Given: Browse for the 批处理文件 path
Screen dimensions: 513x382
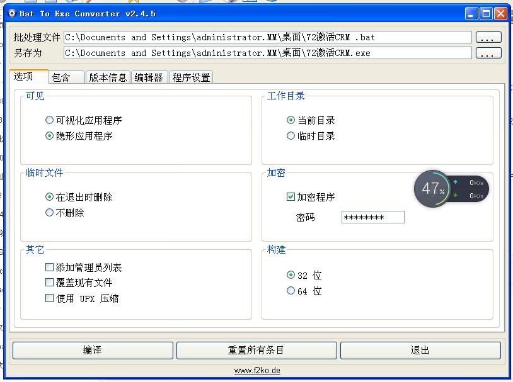Looking at the screenshot, I should point(488,37).
